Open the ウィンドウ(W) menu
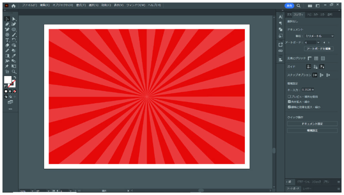Viewport: 344px width, 195px height. 136,5
